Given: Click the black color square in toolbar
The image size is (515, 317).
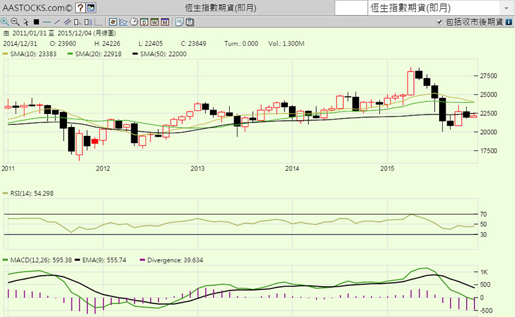Looking at the screenshot, I should [36, 21].
